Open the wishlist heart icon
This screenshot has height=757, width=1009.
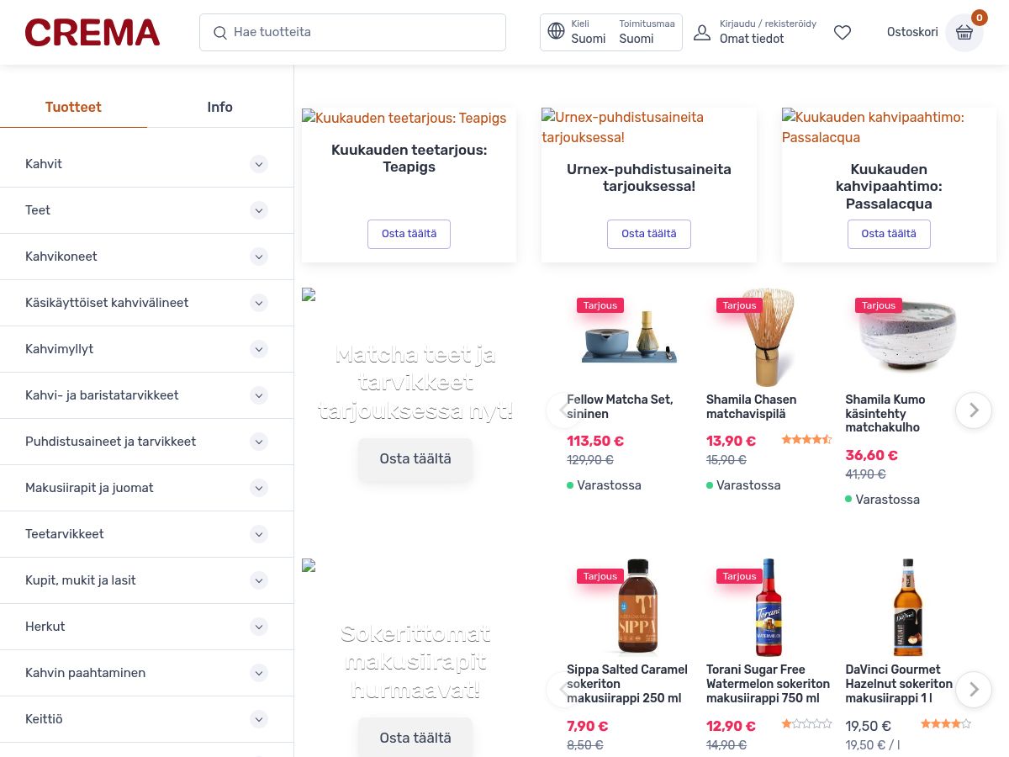[x=843, y=32]
